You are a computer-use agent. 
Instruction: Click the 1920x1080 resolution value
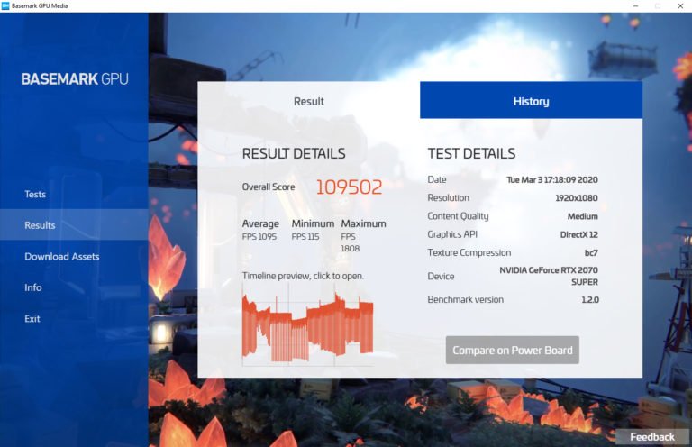[577, 198]
